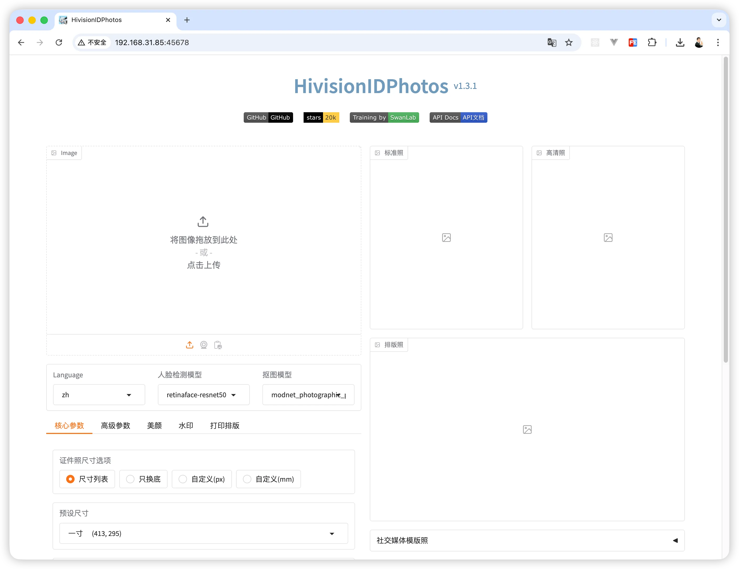Click the HivisionIDPhotos page title heading

pos(371,86)
